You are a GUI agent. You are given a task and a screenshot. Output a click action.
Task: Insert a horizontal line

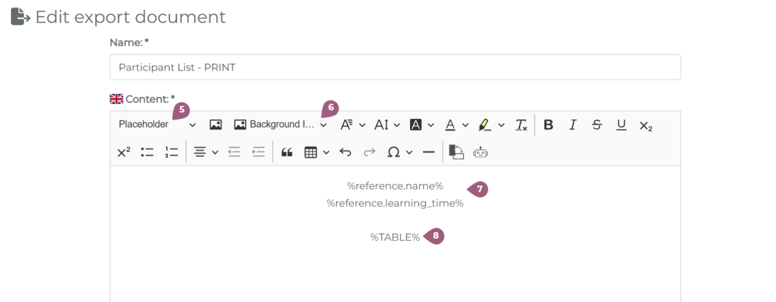(429, 152)
